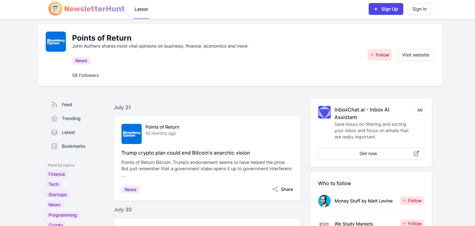Select the Startups topic tag

58,195
